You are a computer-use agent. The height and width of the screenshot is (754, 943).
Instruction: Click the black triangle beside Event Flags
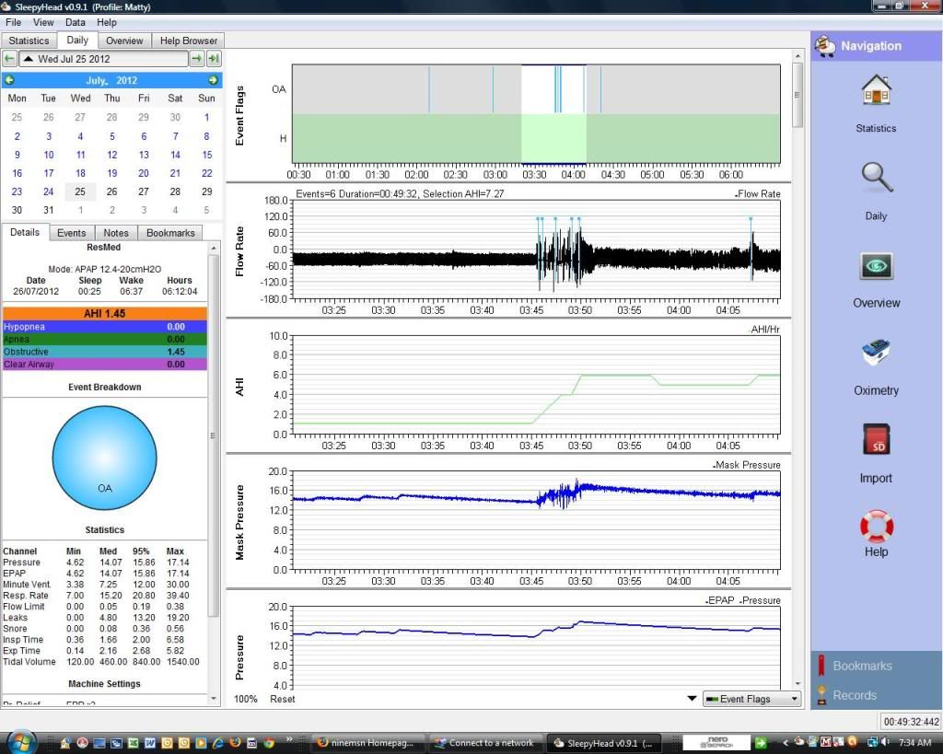pyautogui.click(x=692, y=699)
